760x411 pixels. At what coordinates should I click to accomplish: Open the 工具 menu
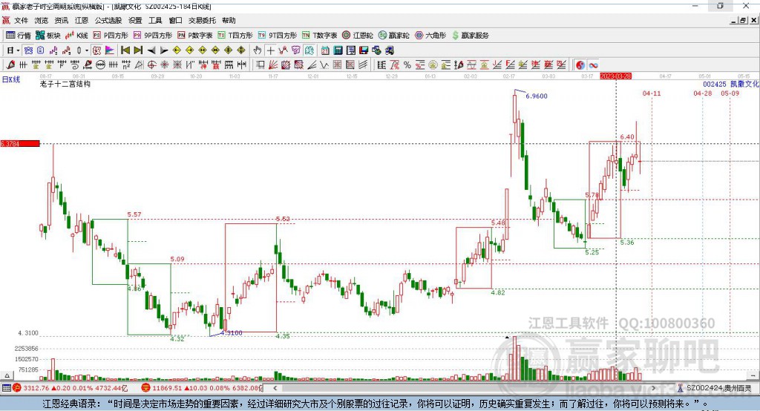click(155, 20)
